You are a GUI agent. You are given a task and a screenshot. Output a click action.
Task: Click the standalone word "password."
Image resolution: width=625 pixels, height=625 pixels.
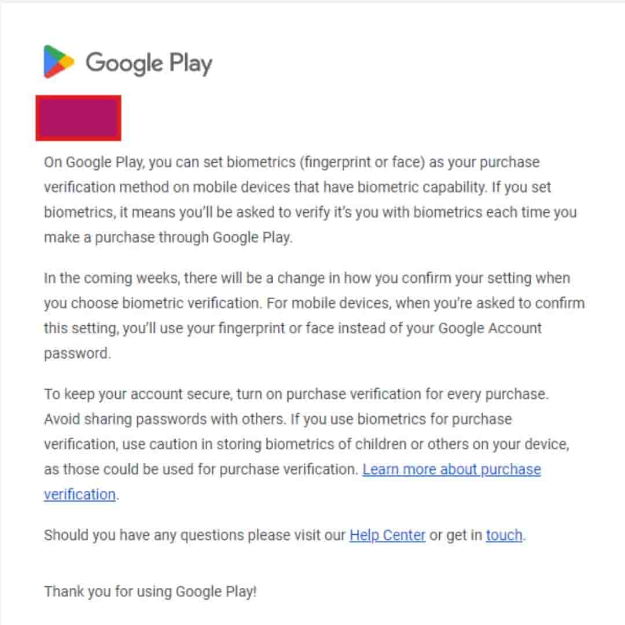tap(77, 354)
